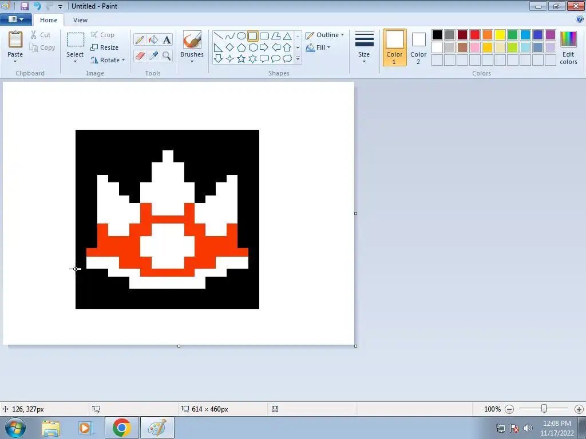Click the Undo arrow in quick access toolbar
The image size is (586, 439).
pyautogui.click(x=37, y=6)
